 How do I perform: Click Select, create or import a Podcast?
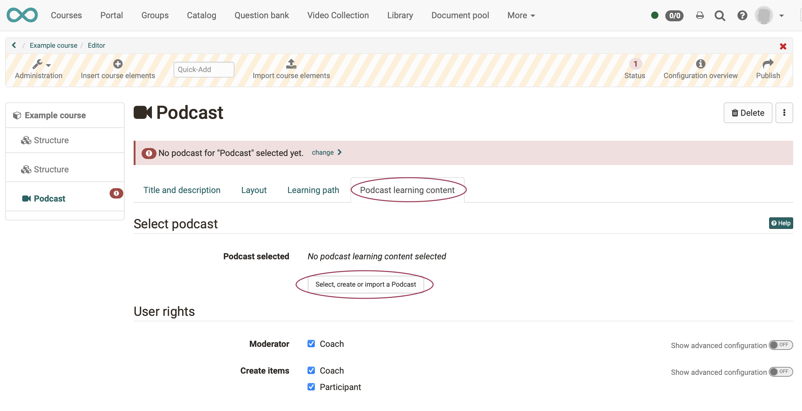[x=365, y=284]
